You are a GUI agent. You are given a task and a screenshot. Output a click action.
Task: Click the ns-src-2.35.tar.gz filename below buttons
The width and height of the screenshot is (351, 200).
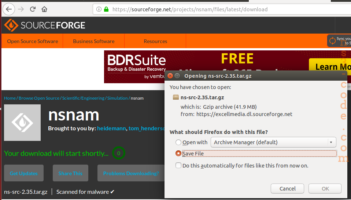click(x=26, y=192)
